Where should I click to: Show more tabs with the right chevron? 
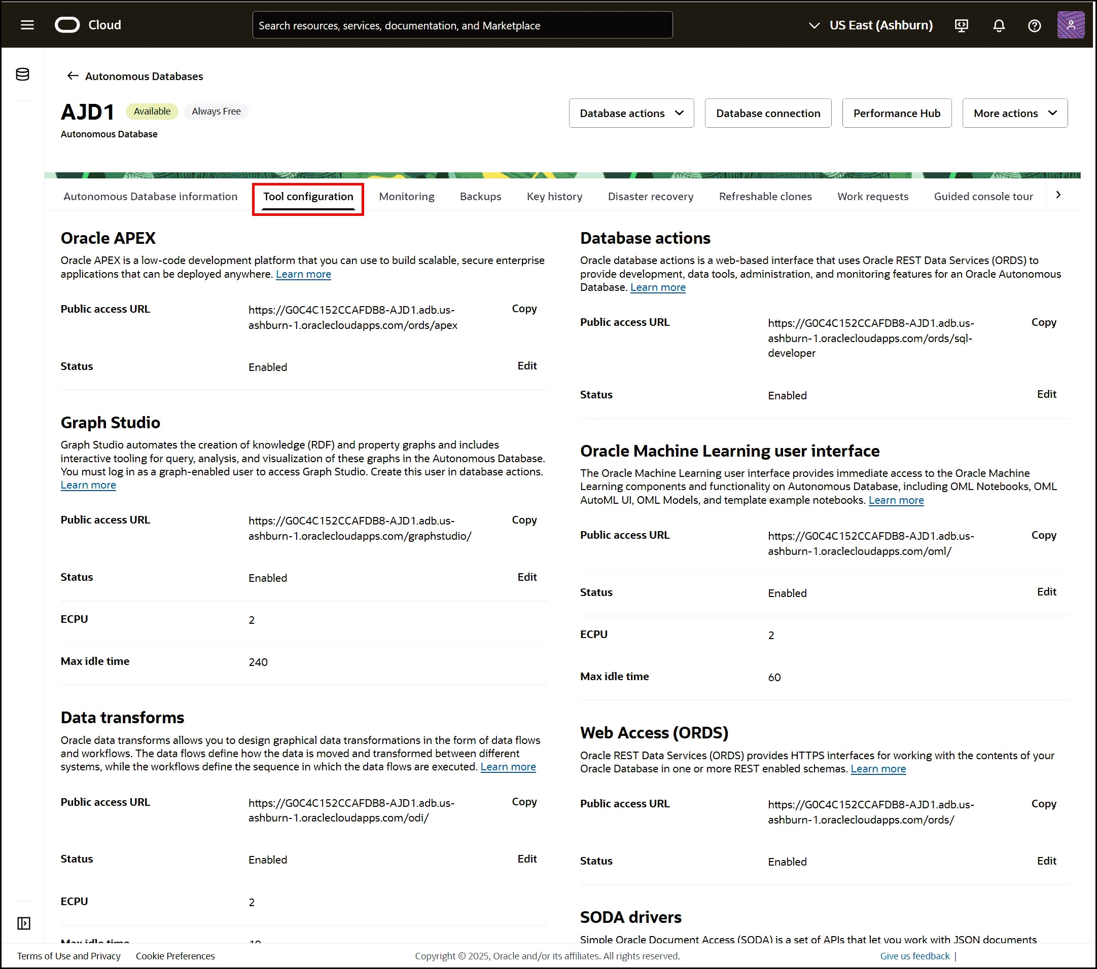point(1058,195)
